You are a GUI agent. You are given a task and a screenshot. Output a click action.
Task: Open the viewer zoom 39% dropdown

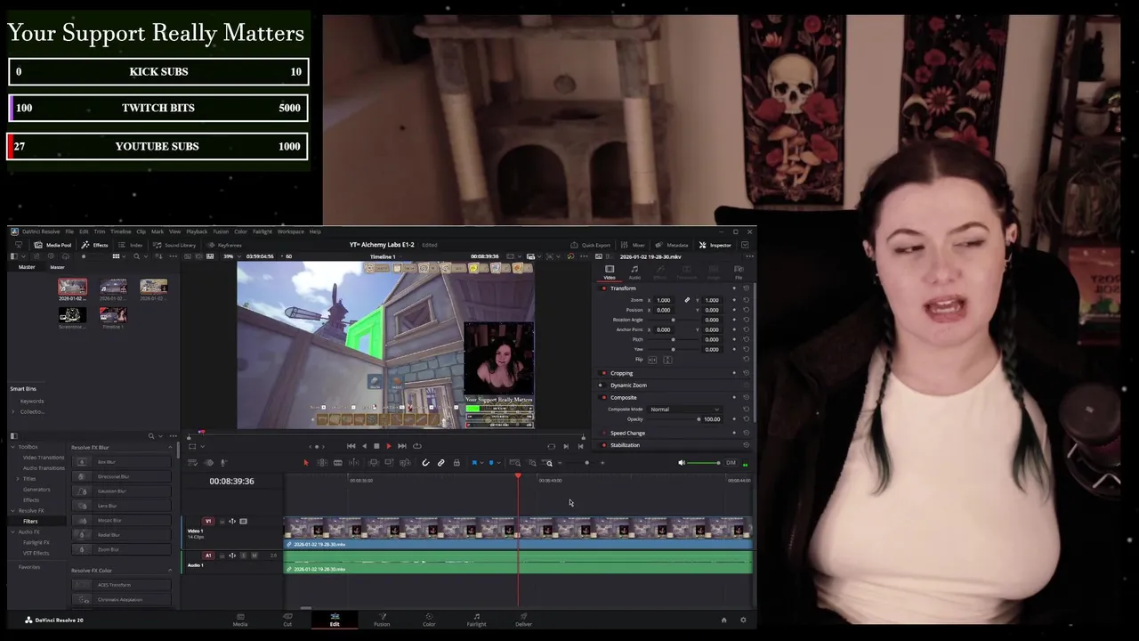[x=231, y=256]
